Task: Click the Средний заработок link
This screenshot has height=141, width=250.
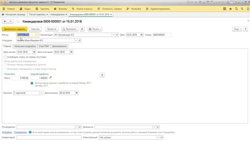Action: [39, 74]
